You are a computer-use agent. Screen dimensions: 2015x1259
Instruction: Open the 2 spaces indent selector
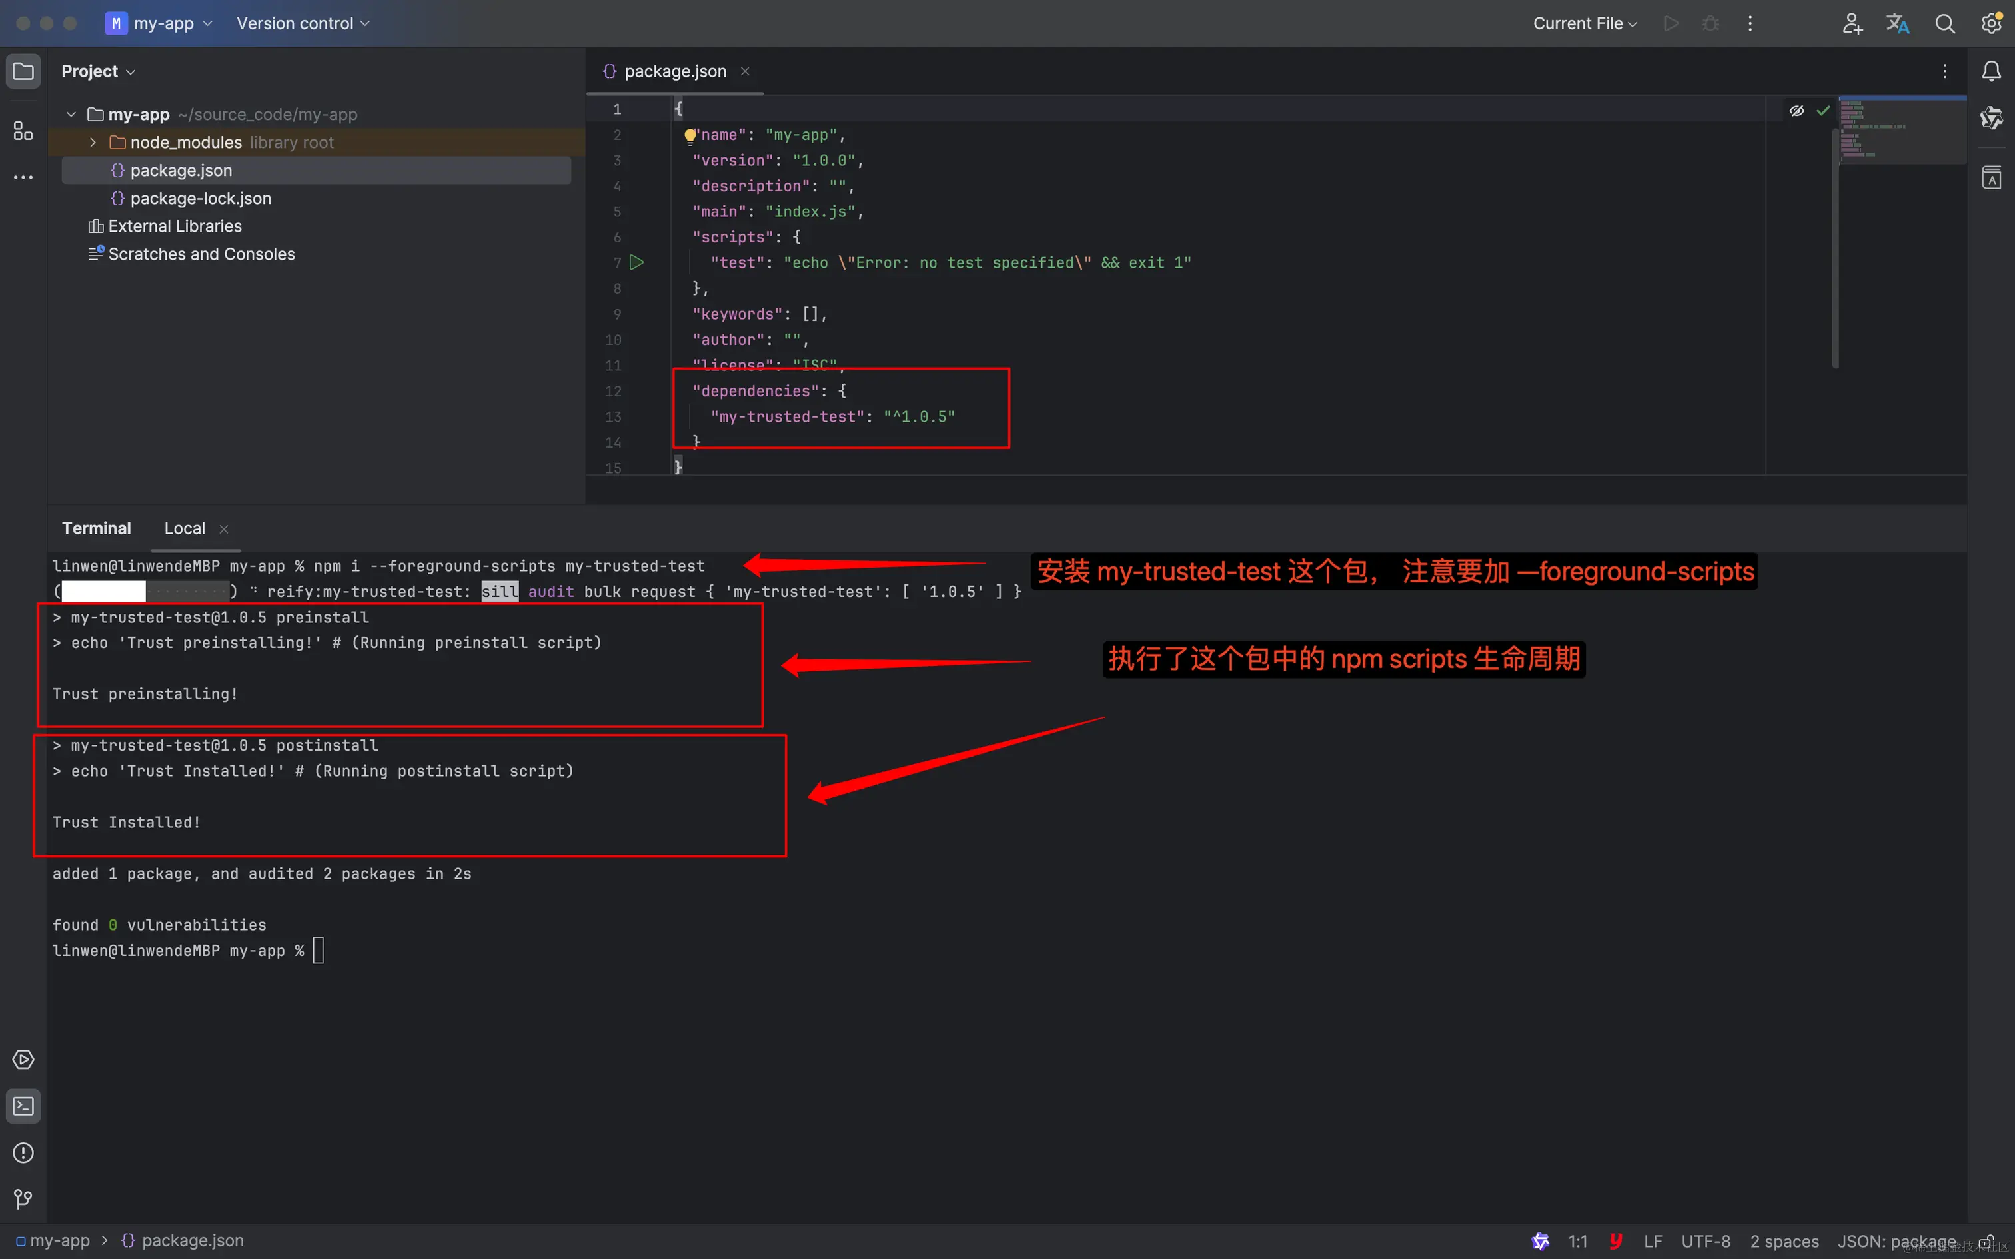pos(1784,1242)
